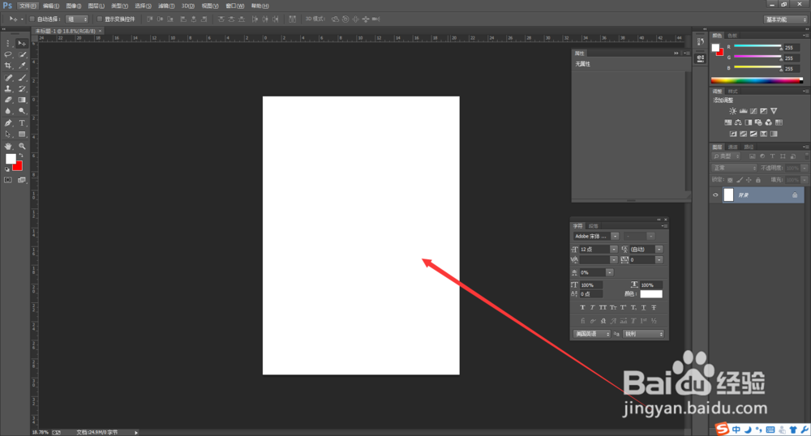Screen dimensions: 811x436
Task: Open the History panel icon
Action: click(701, 42)
